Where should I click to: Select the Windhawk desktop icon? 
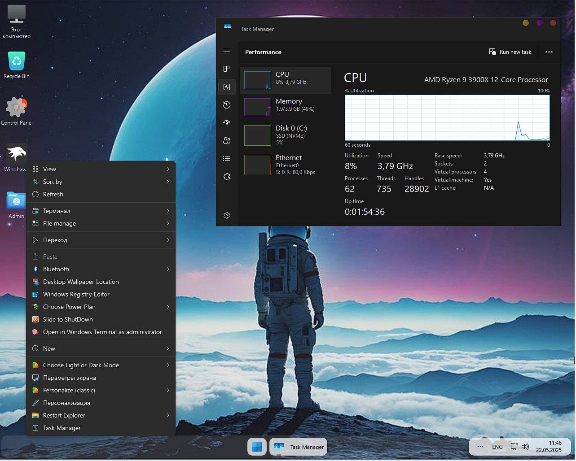pyautogui.click(x=16, y=158)
